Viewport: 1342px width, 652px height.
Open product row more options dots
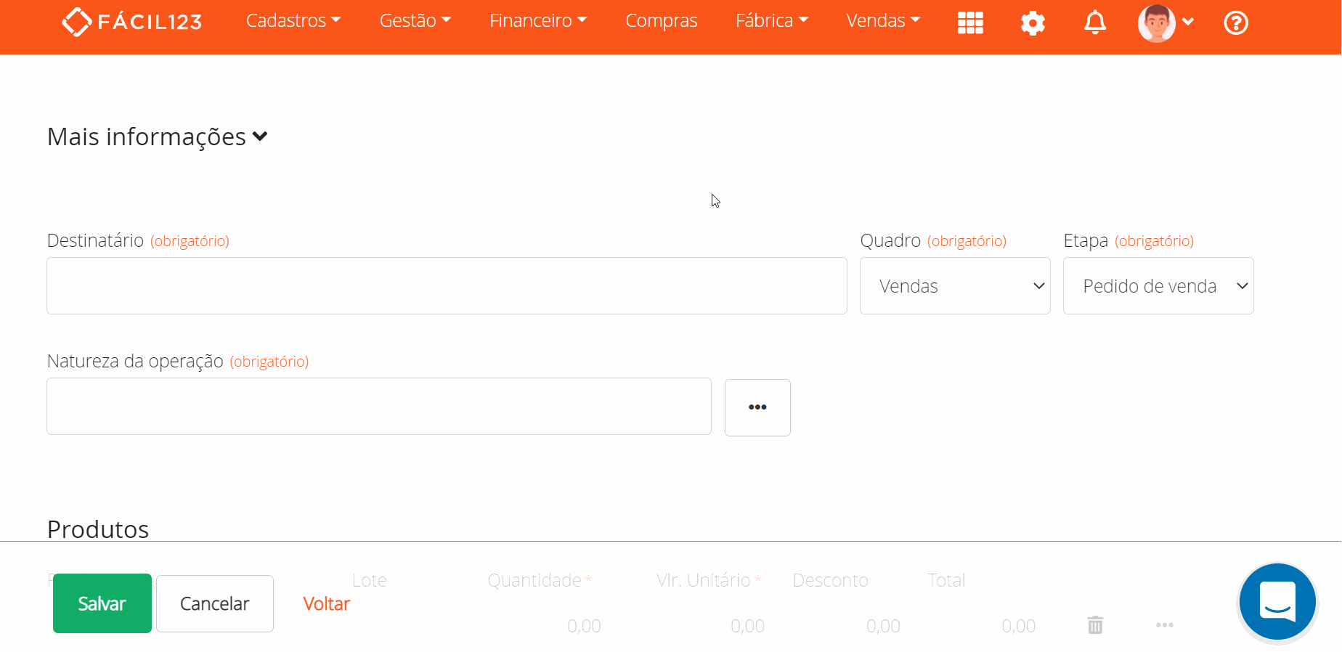[1165, 625]
